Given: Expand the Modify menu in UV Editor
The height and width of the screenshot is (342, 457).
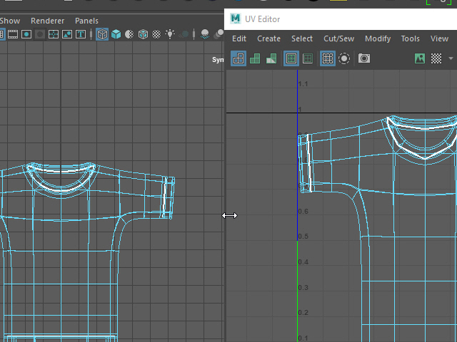Looking at the screenshot, I should tap(378, 38).
